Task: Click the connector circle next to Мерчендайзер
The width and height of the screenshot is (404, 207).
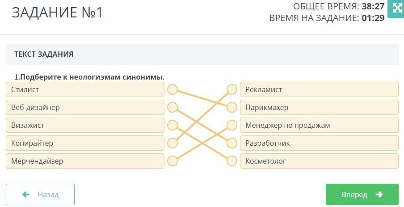Action: tap(173, 161)
